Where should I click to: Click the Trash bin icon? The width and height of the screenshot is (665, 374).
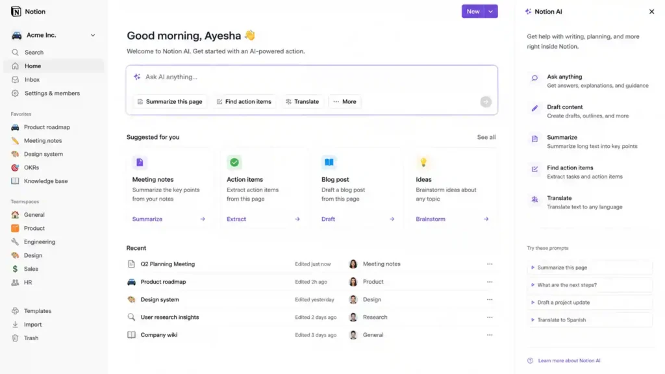coord(16,338)
